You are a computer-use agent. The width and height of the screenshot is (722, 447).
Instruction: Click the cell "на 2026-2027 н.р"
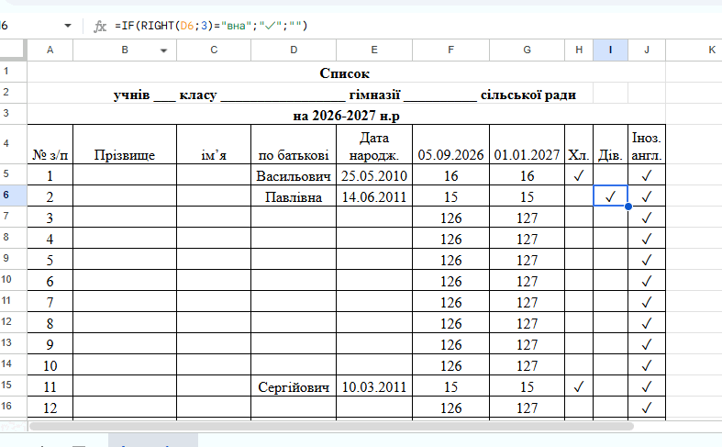pyautogui.click(x=346, y=115)
